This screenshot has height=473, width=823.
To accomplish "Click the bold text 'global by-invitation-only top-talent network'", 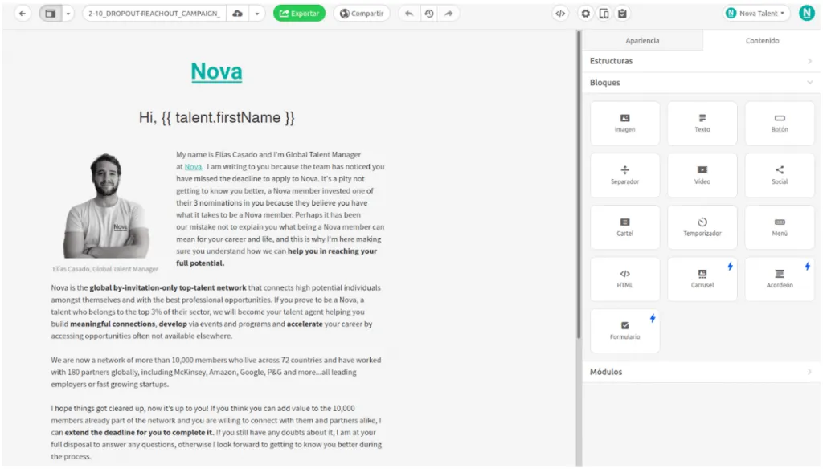I will (168, 287).
